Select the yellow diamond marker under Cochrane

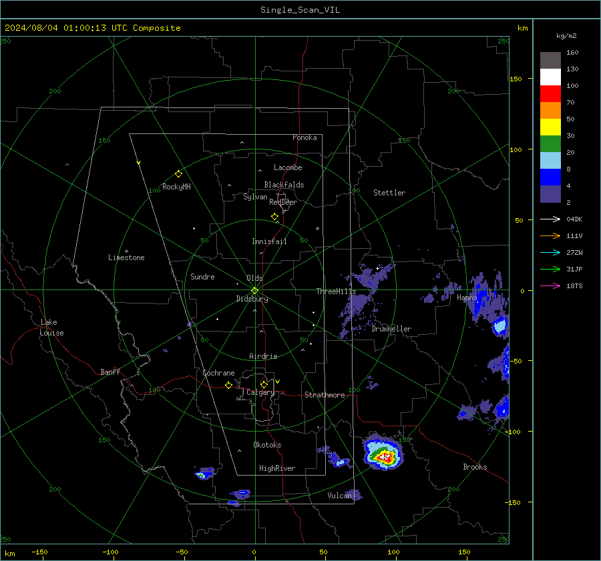[x=228, y=385]
